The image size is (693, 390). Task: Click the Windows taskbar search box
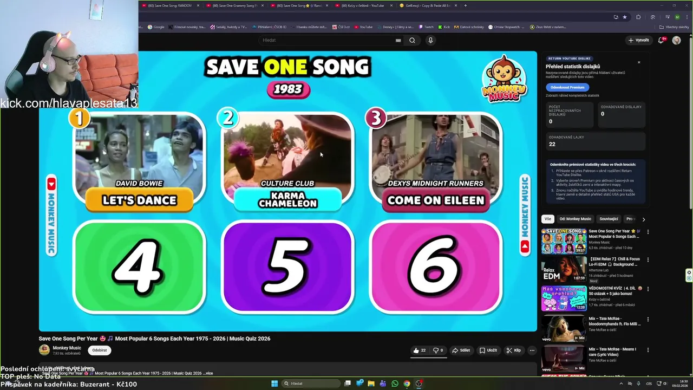click(310, 383)
